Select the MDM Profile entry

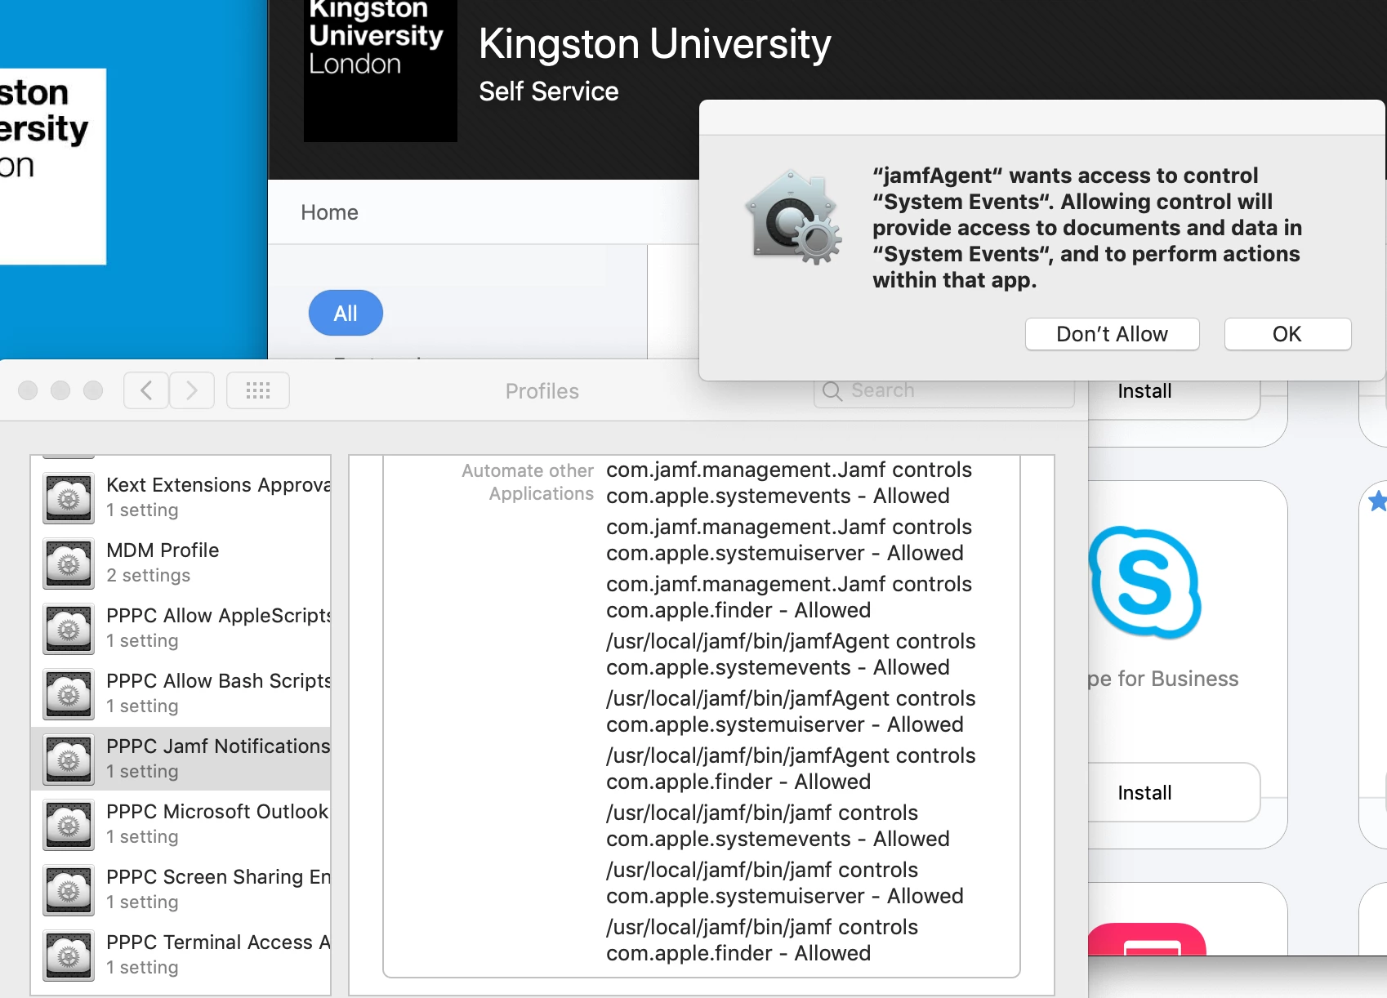click(181, 563)
